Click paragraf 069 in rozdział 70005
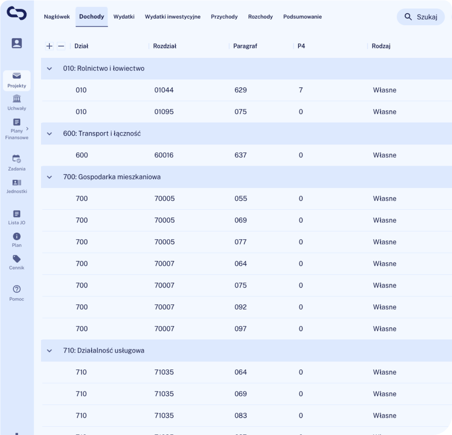Screen dimensions: 452x435 [x=241, y=220]
